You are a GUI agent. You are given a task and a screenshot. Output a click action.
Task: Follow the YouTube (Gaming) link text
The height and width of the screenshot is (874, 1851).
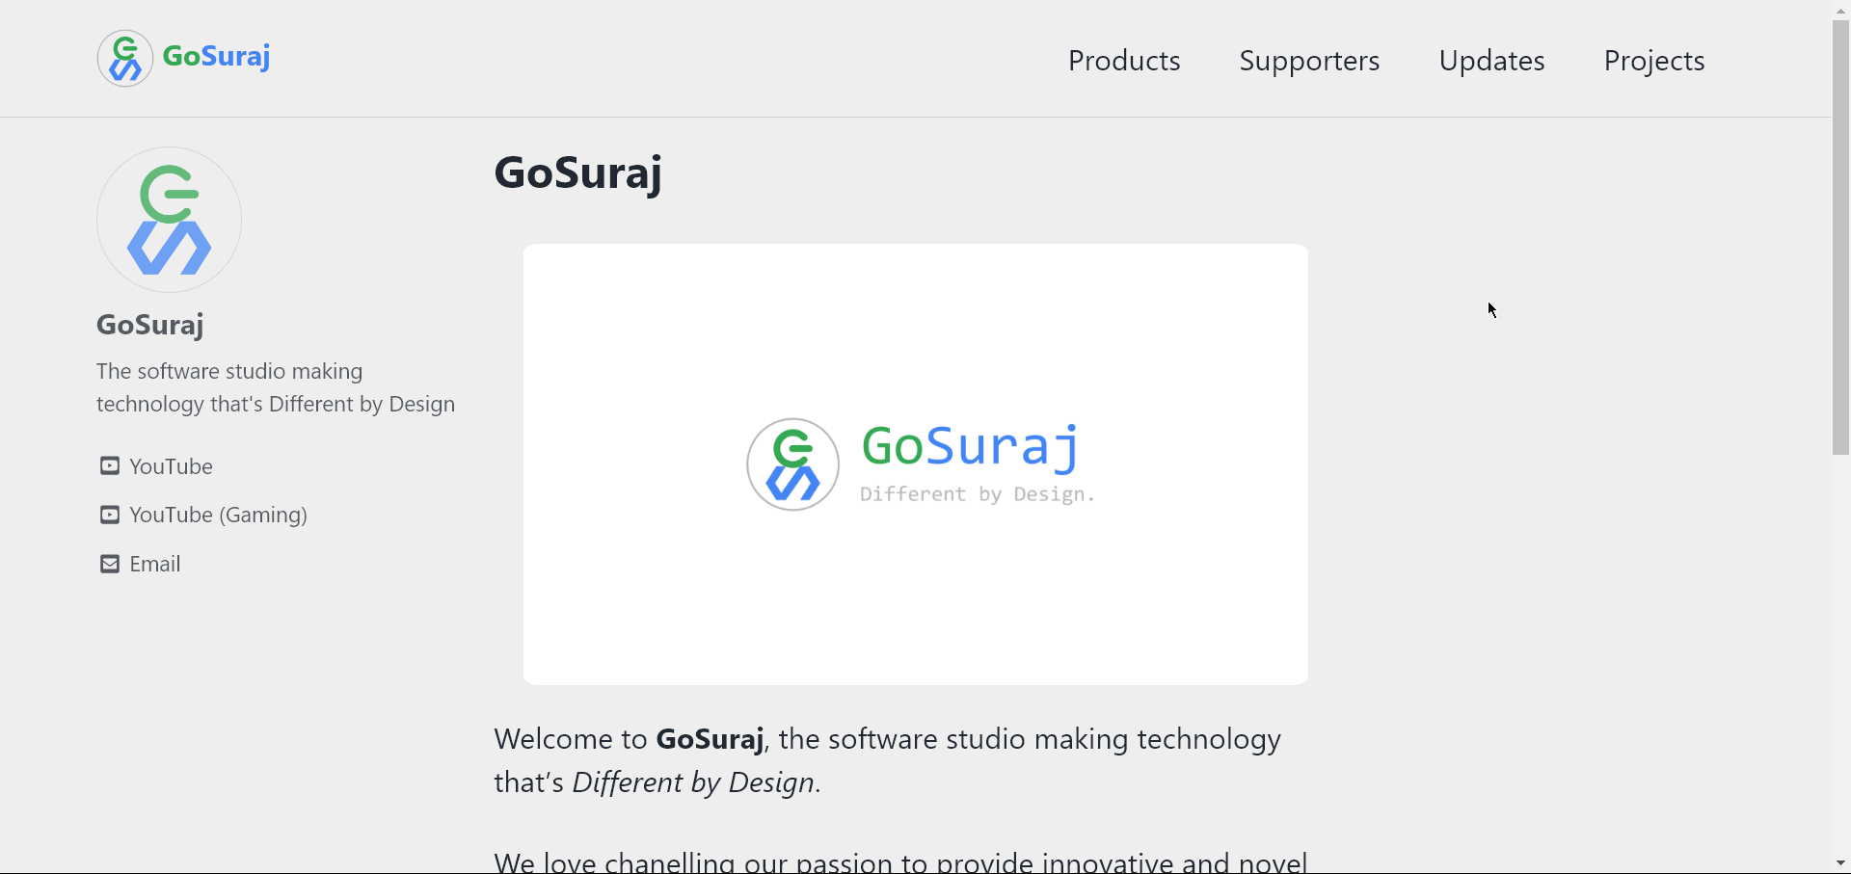tap(219, 515)
